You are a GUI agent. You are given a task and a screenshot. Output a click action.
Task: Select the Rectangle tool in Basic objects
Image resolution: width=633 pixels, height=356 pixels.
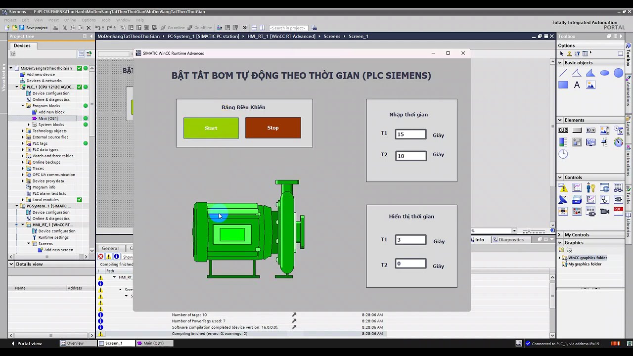[x=563, y=85]
